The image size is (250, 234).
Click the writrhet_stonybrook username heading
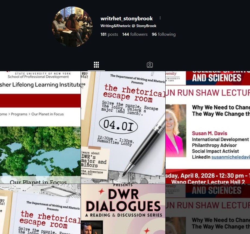[x=126, y=18]
